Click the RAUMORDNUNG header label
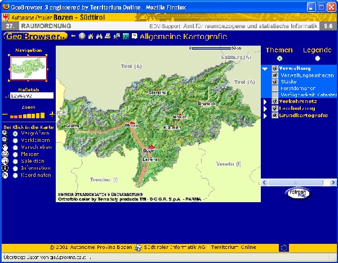338x263 pixels. tap(46, 26)
